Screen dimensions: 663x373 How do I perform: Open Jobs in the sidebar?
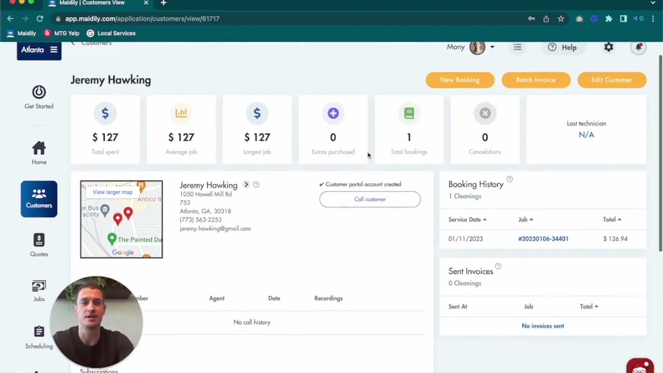click(39, 291)
